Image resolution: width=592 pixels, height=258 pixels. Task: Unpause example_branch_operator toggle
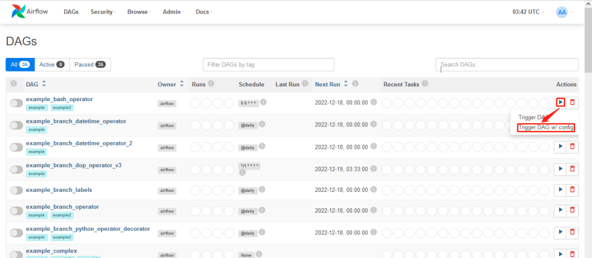(16, 211)
